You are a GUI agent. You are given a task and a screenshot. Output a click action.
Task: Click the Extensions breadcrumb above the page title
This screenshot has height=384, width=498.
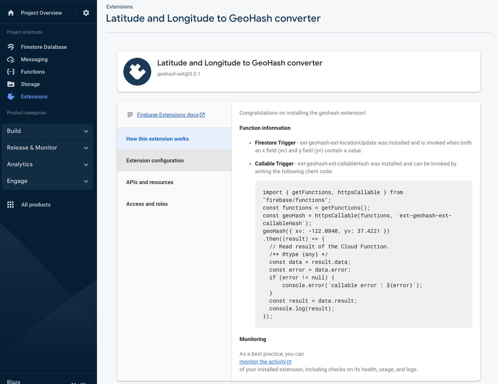pos(119,7)
